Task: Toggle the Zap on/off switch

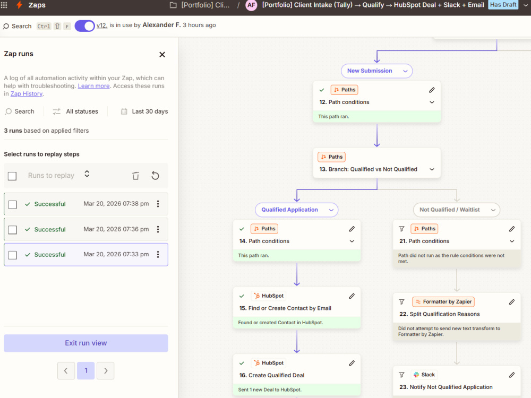Action: (84, 25)
